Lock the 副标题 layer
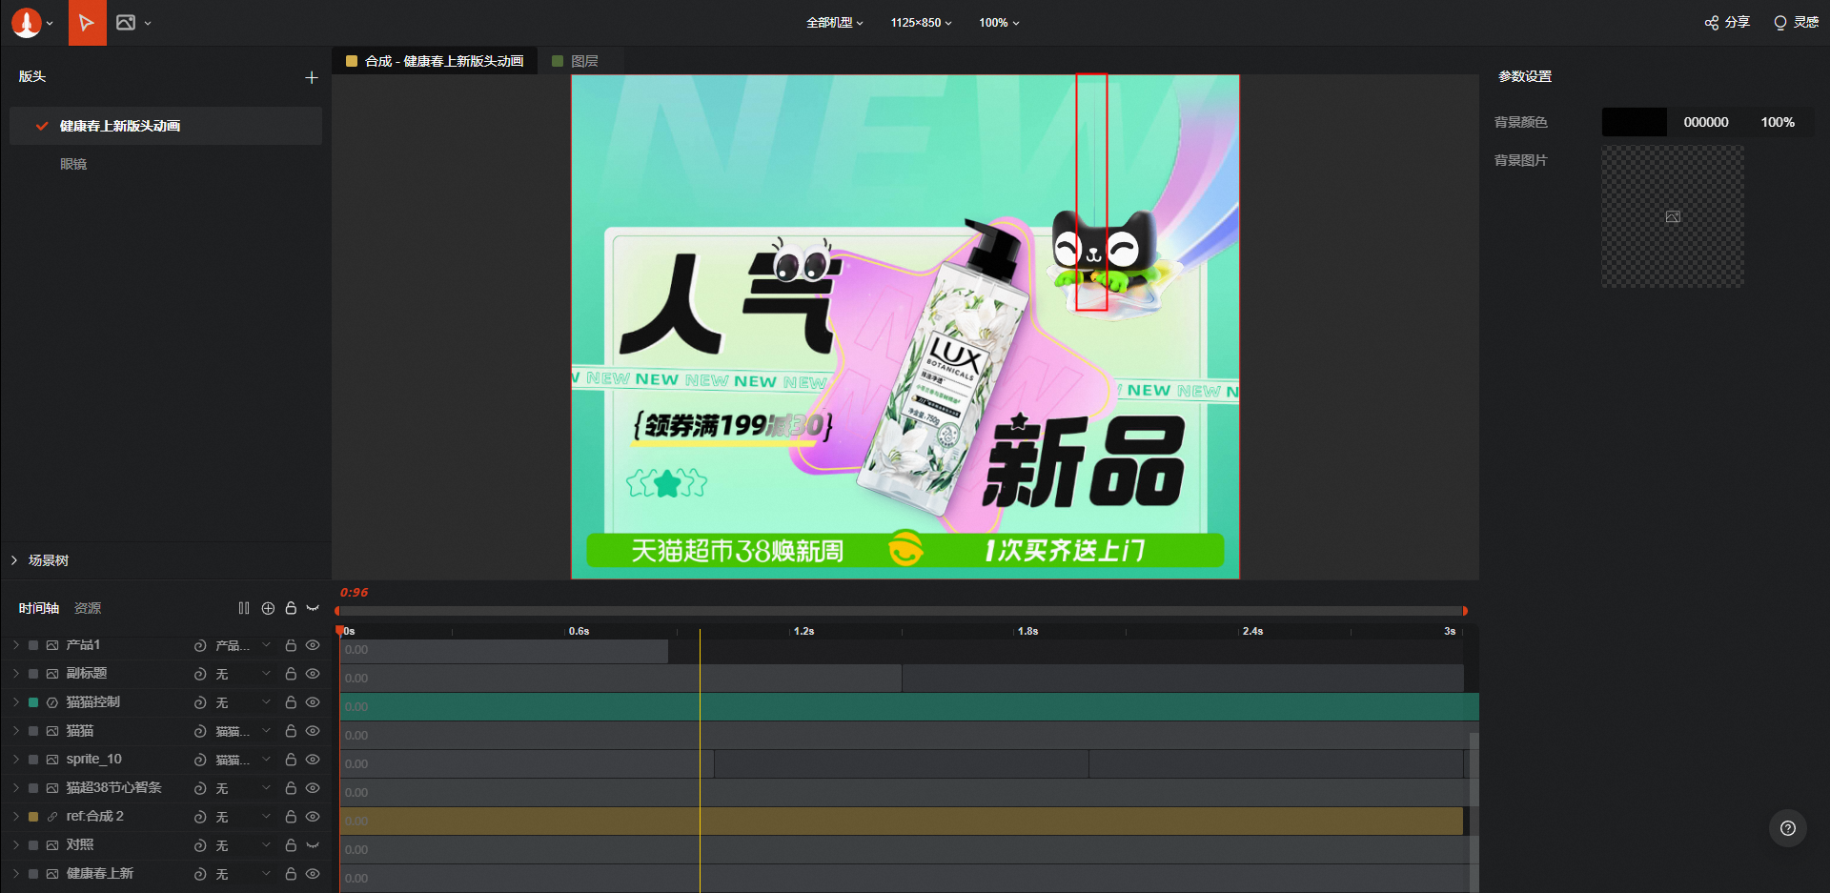Viewport: 1830px width, 893px height. [x=291, y=674]
